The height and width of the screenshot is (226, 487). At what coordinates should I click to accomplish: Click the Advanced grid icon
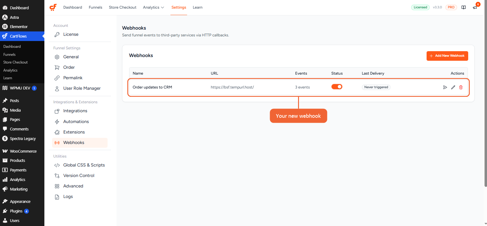click(x=57, y=186)
